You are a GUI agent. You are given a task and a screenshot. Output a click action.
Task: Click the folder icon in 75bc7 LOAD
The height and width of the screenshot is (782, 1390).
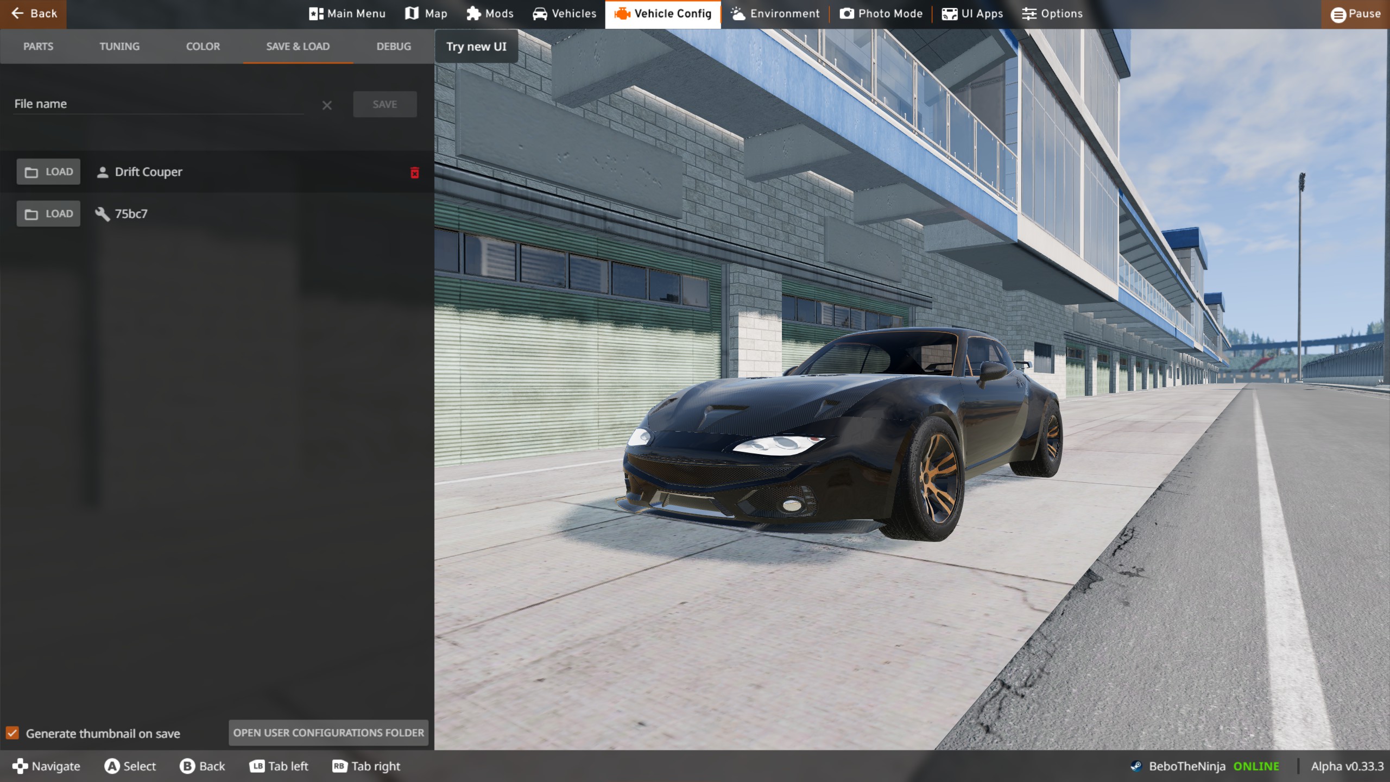tap(31, 215)
